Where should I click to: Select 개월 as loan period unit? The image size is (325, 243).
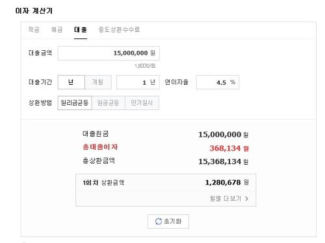point(98,82)
